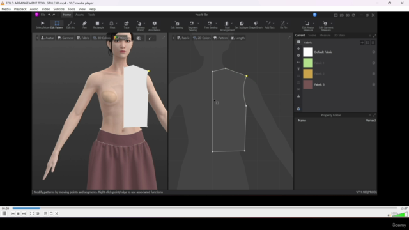
Task: Switch to split 2D/3D layout icon
Action: (336, 15)
